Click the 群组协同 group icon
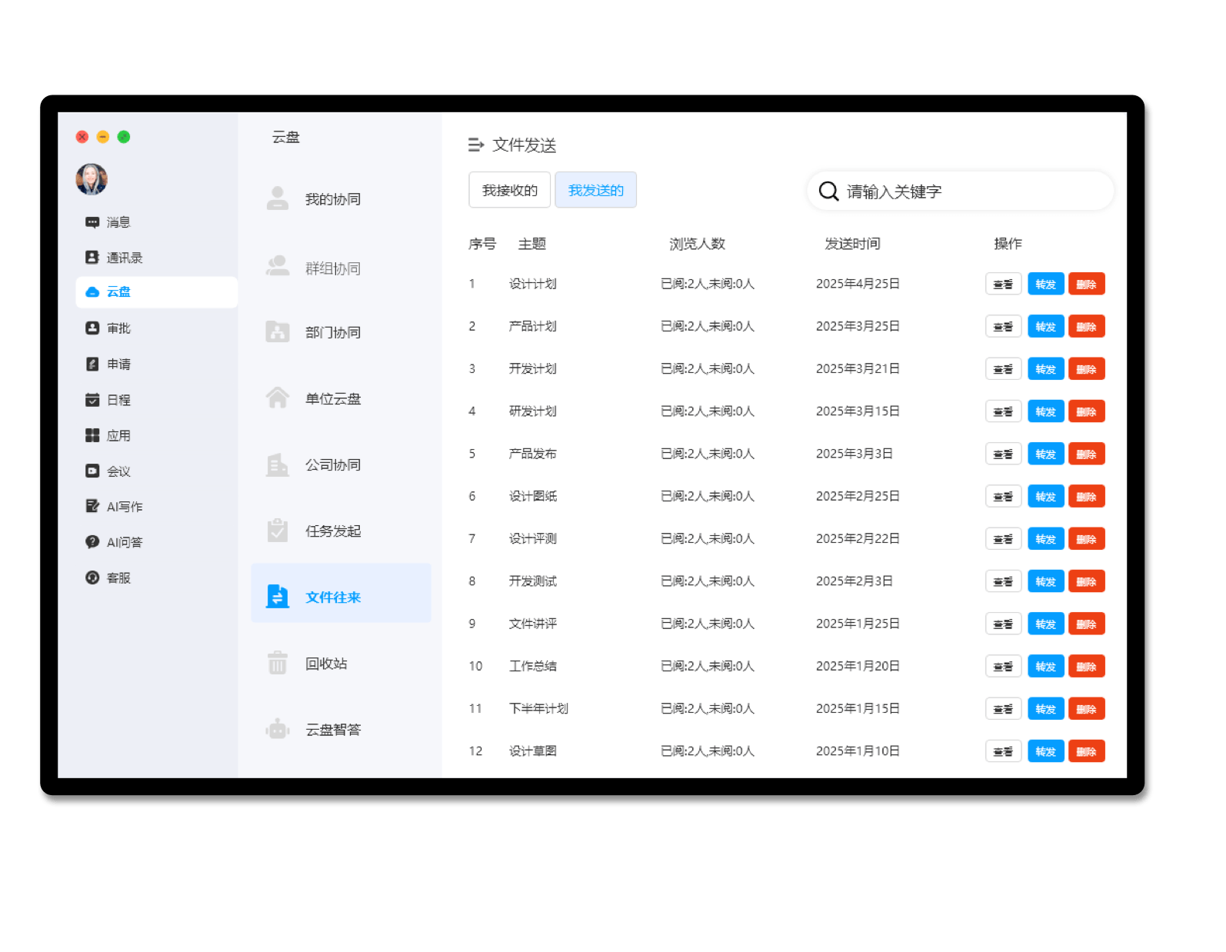This screenshot has height=952, width=1226. coord(278,266)
